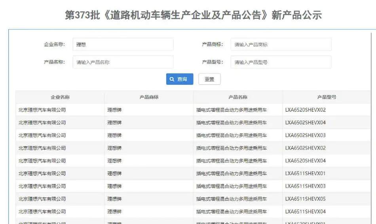Click the 企业名称 field label

pos(55,45)
